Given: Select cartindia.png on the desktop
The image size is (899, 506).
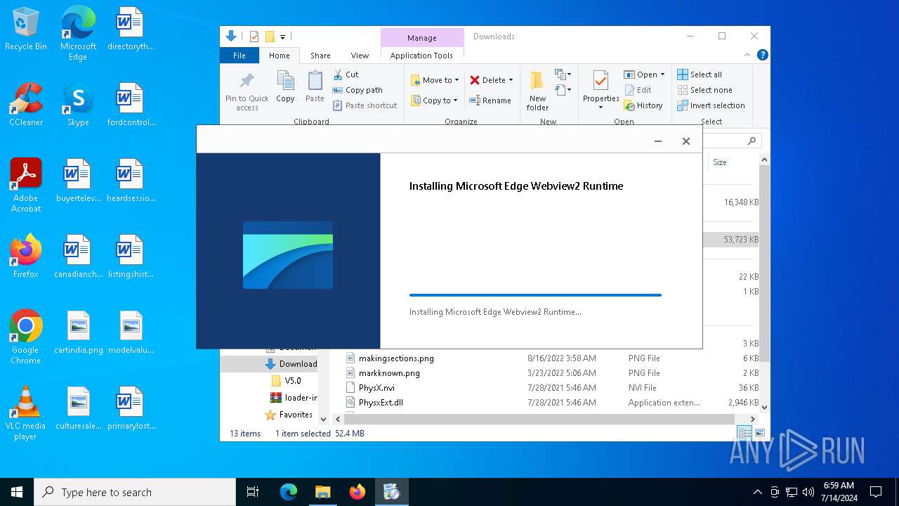Looking at the screenshot, I should tap(78, 332).
